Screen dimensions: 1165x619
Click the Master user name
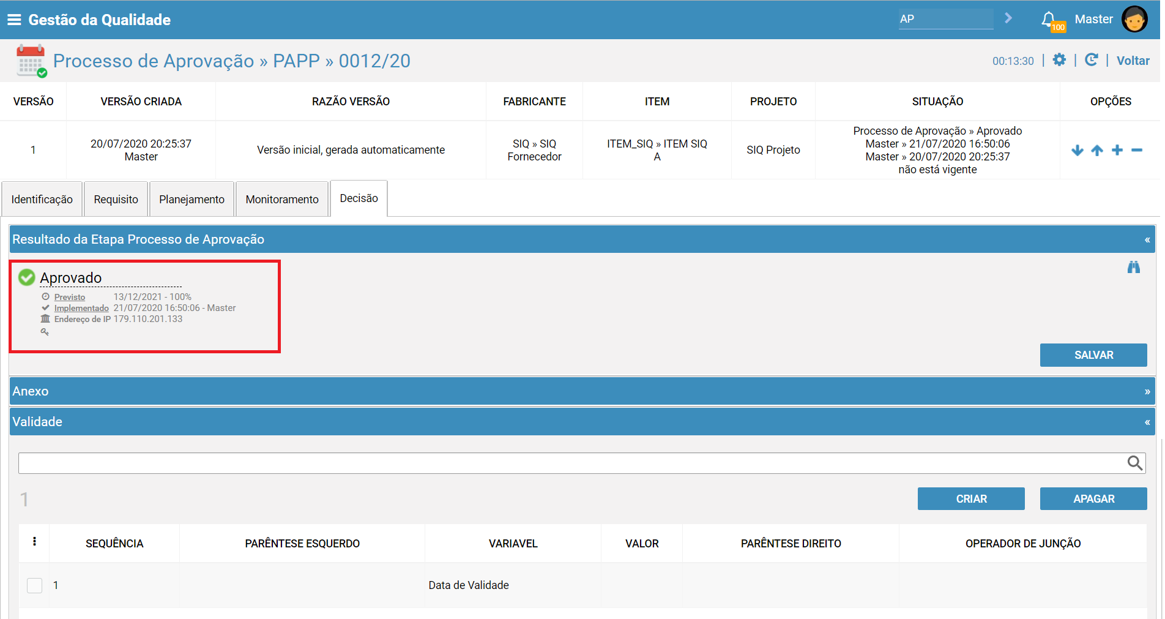(1093, 19)
